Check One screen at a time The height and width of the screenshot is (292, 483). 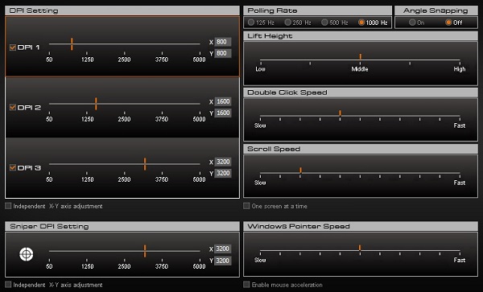tap(246, 206)
